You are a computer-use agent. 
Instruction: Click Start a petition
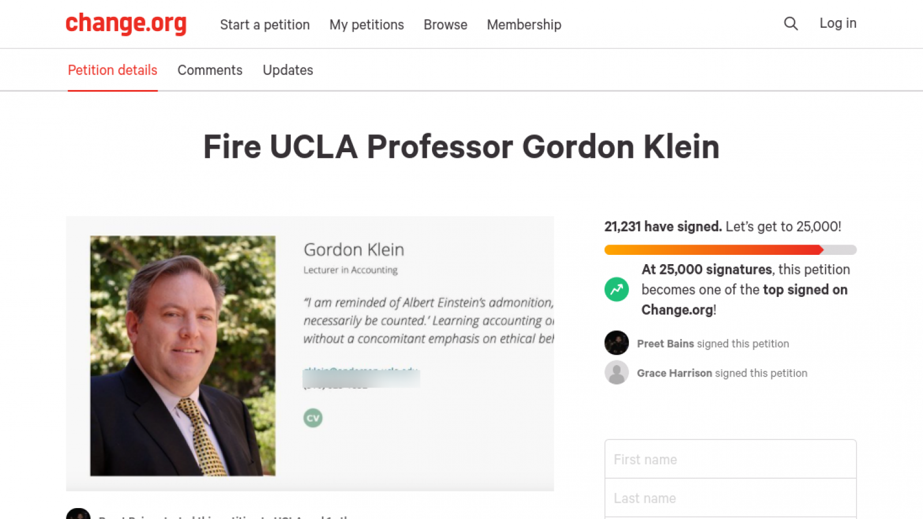click(265, 25)
